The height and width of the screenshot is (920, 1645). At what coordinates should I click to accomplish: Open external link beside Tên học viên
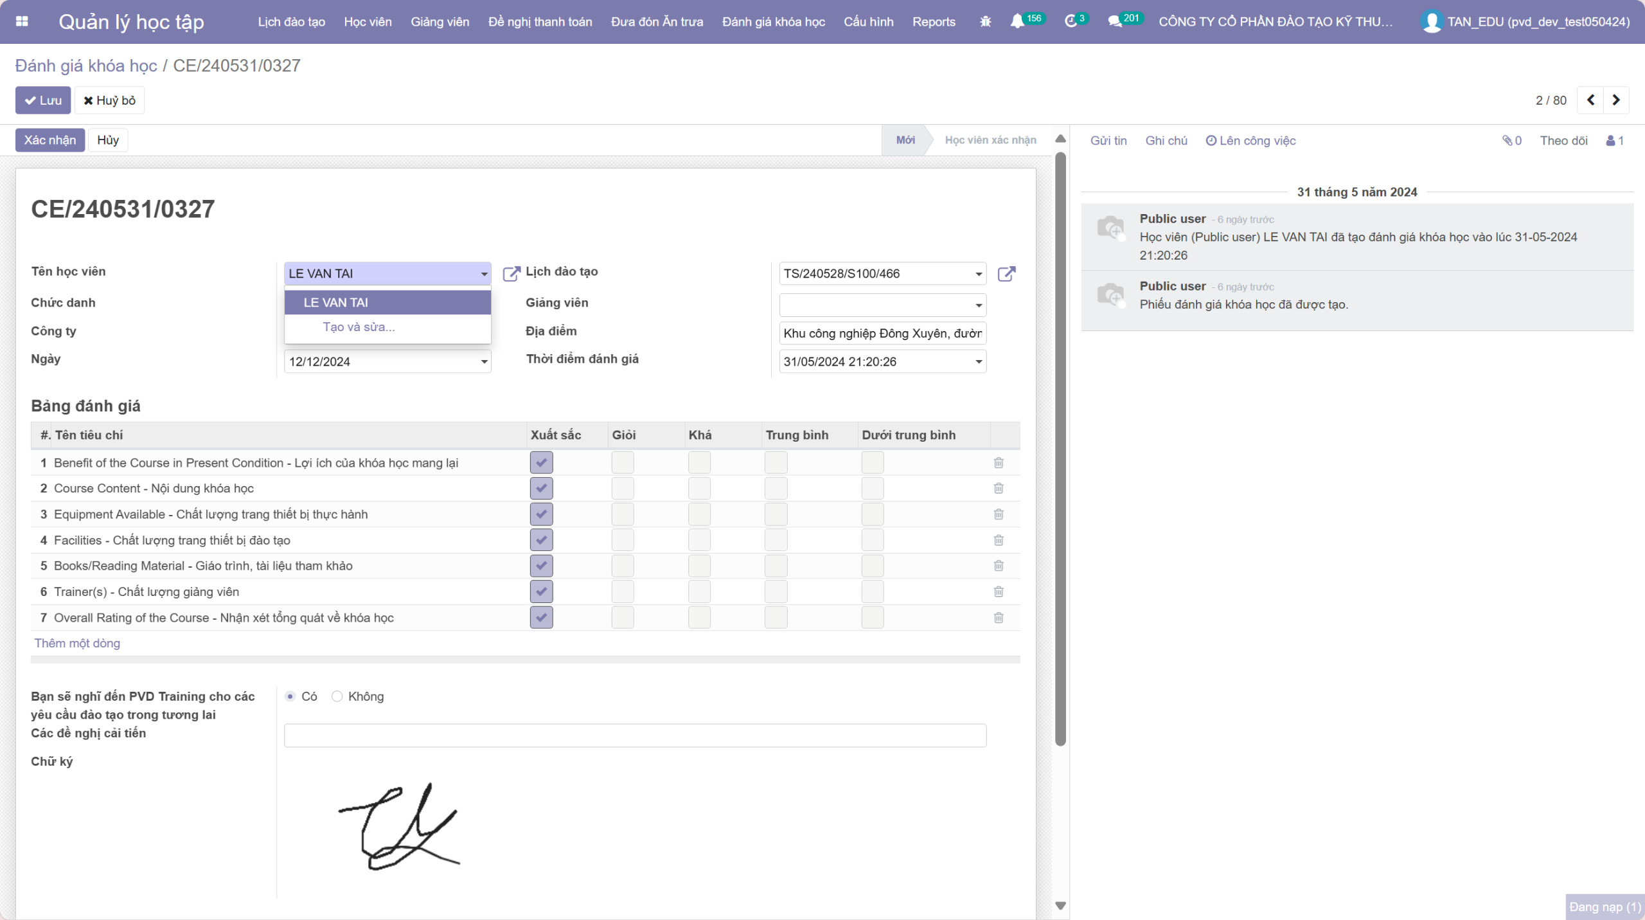(x=511, y=274)
